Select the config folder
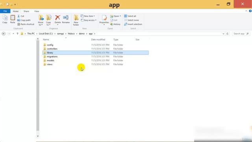This screenshot has width=252, height=142. click(50, 45)
